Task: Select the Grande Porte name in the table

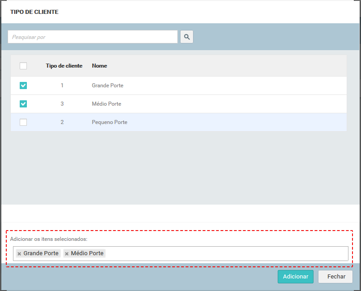Action: coord(107,86)
